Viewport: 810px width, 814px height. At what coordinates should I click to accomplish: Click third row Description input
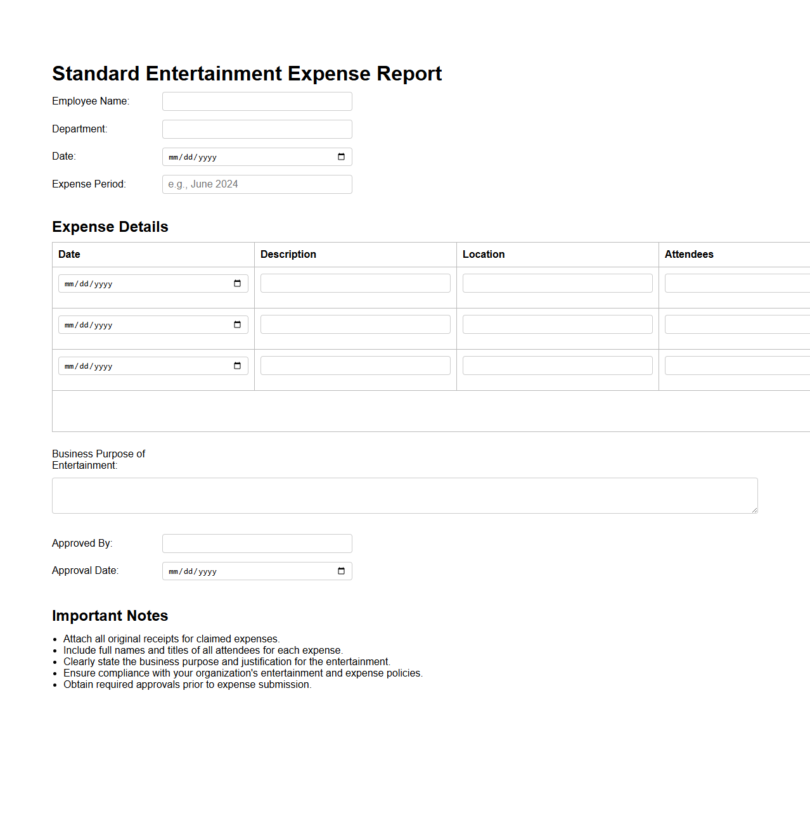[x=355, y=366]
